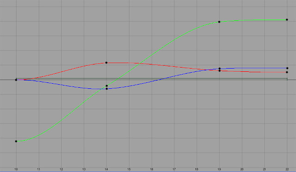
Task: Click frame number 15 on the time axis
Action: coord(129,169)
